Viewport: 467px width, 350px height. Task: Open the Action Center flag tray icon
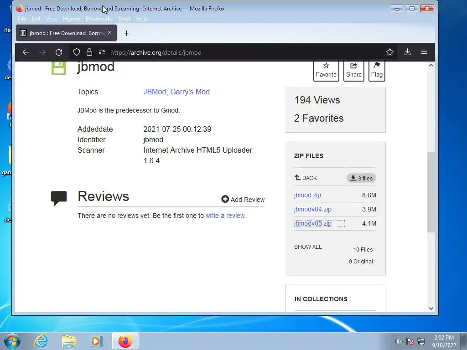click(x=410, y=341)
